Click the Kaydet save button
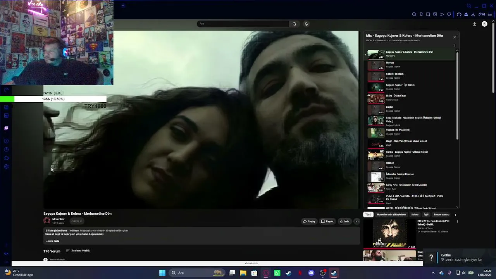The image size is (496, 279). [327, 221]
